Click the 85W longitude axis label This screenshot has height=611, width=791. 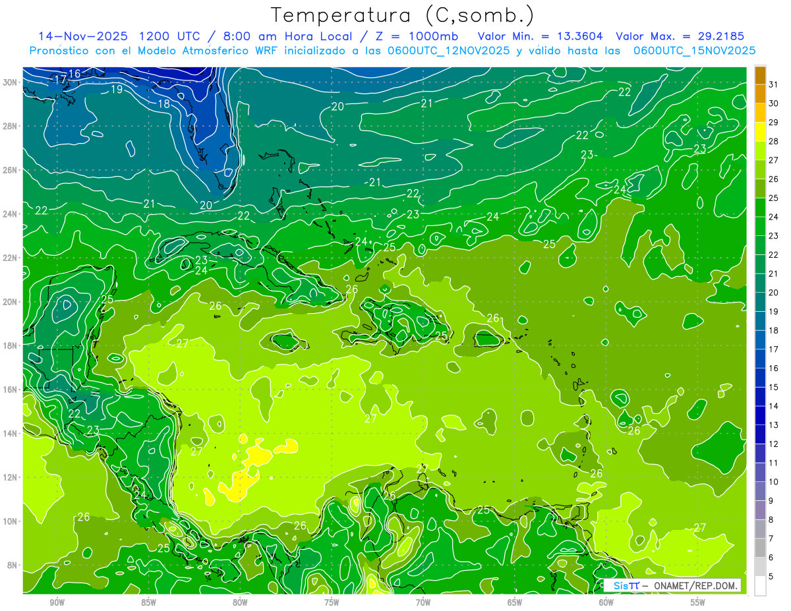pyautogui.click(x=148, y=602)
